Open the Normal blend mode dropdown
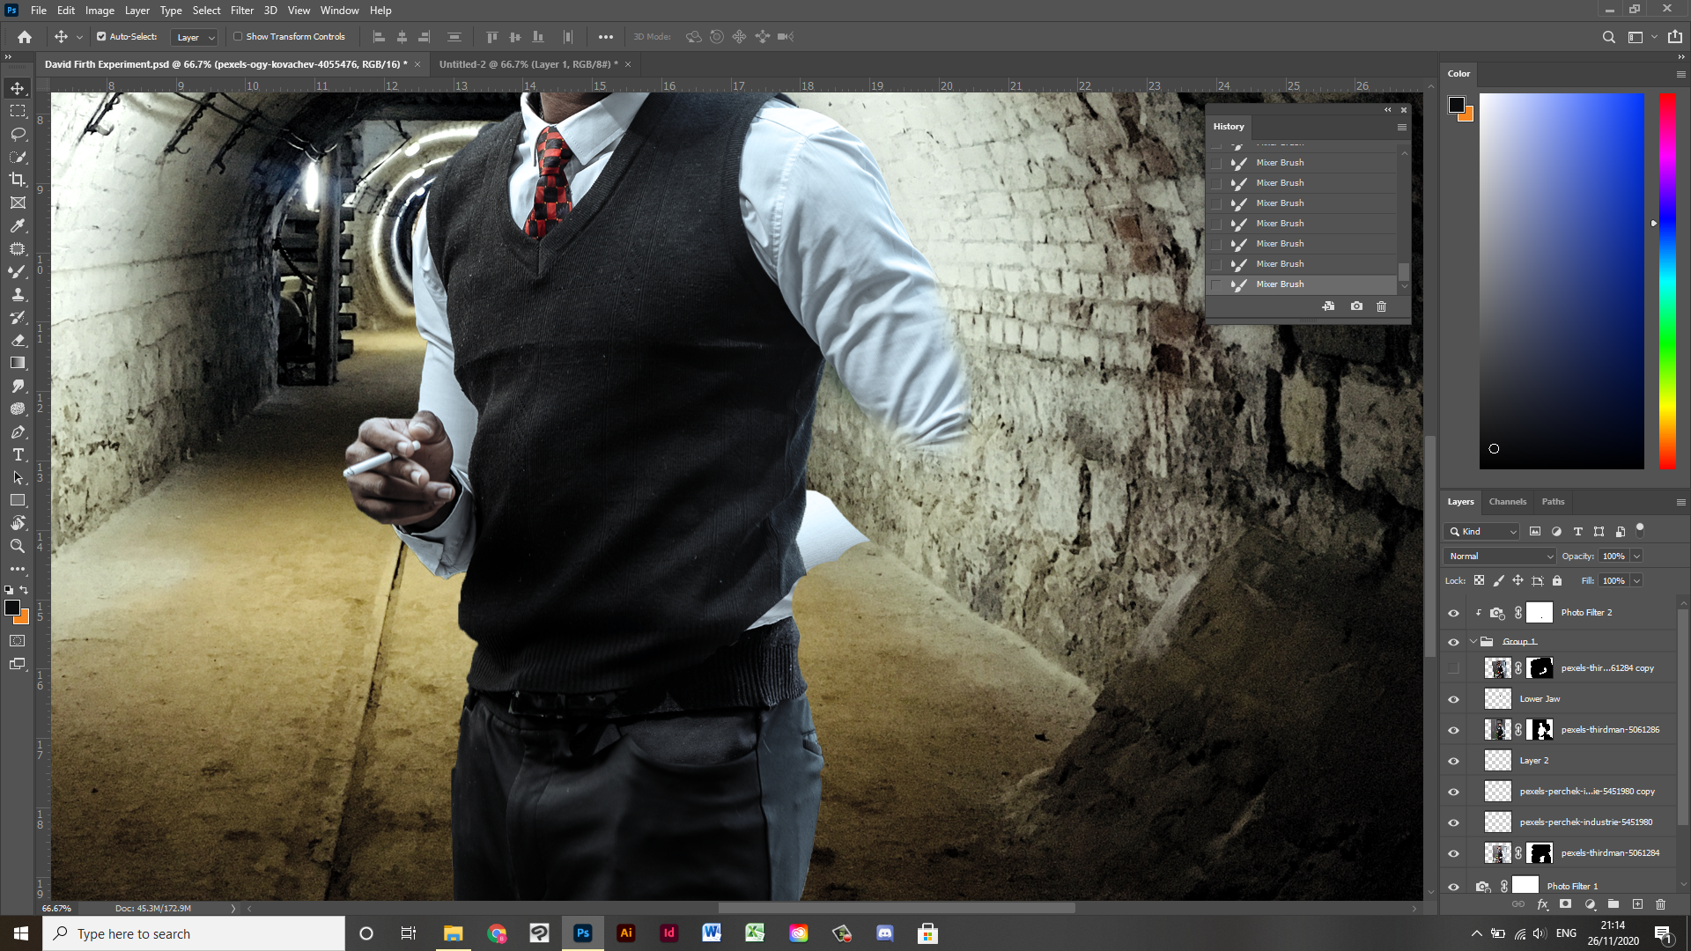Image resolution: width=1691 pixels, height=951 pixels. [1500, 557]
